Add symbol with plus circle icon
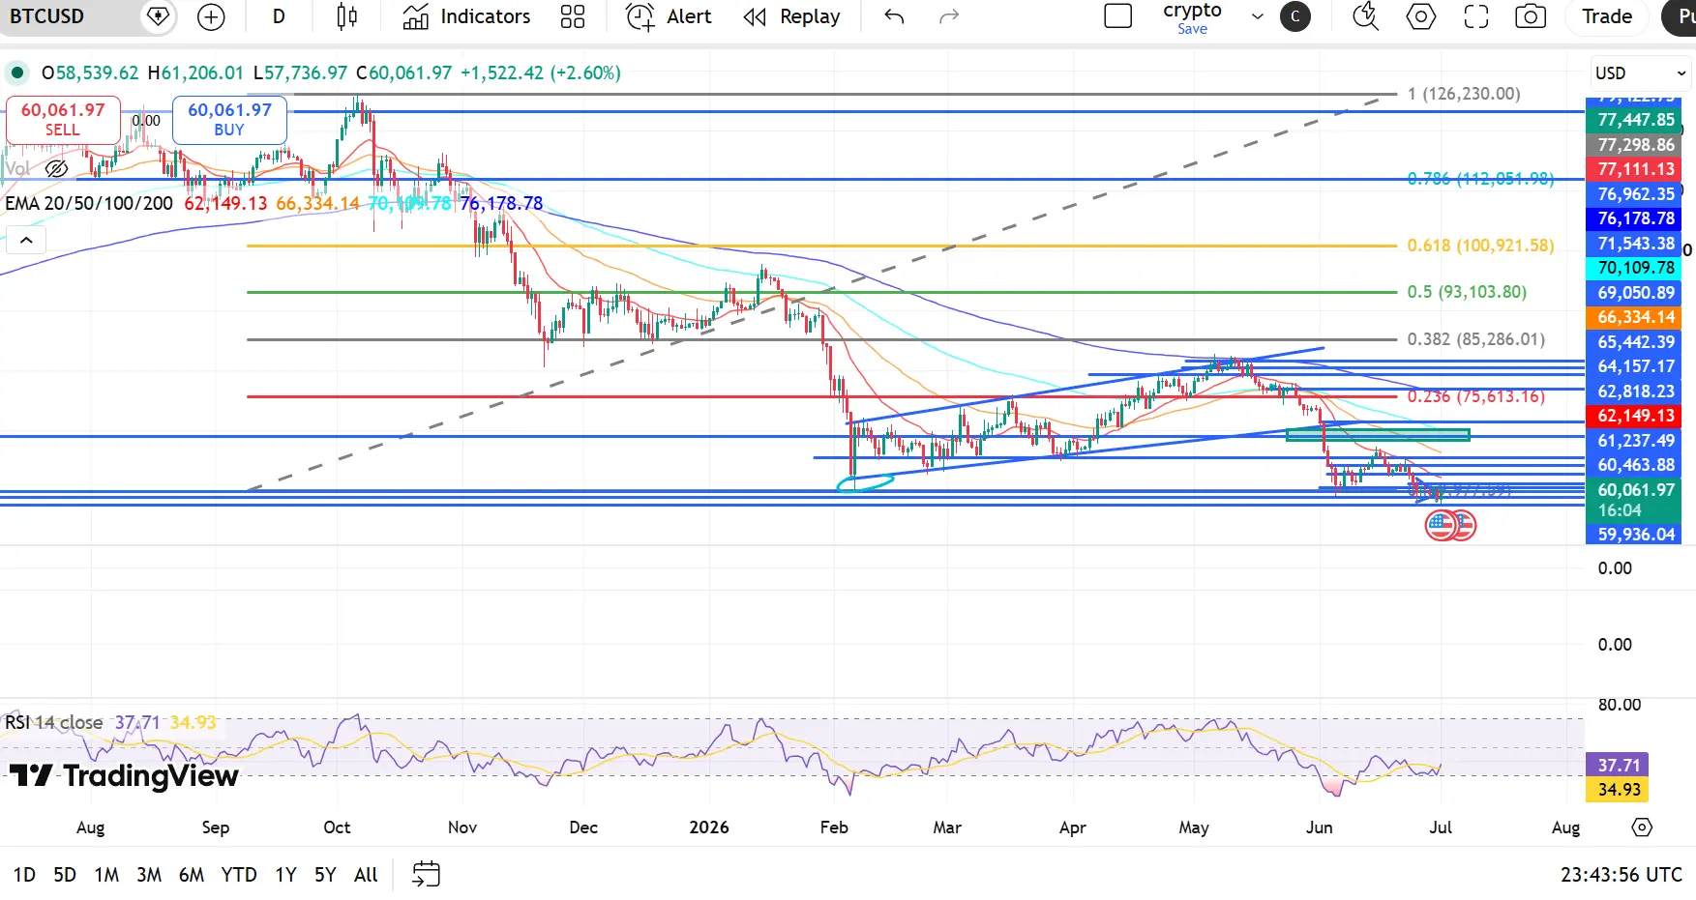The height and width of the screenshot is (900, 1696). point(211,16)
